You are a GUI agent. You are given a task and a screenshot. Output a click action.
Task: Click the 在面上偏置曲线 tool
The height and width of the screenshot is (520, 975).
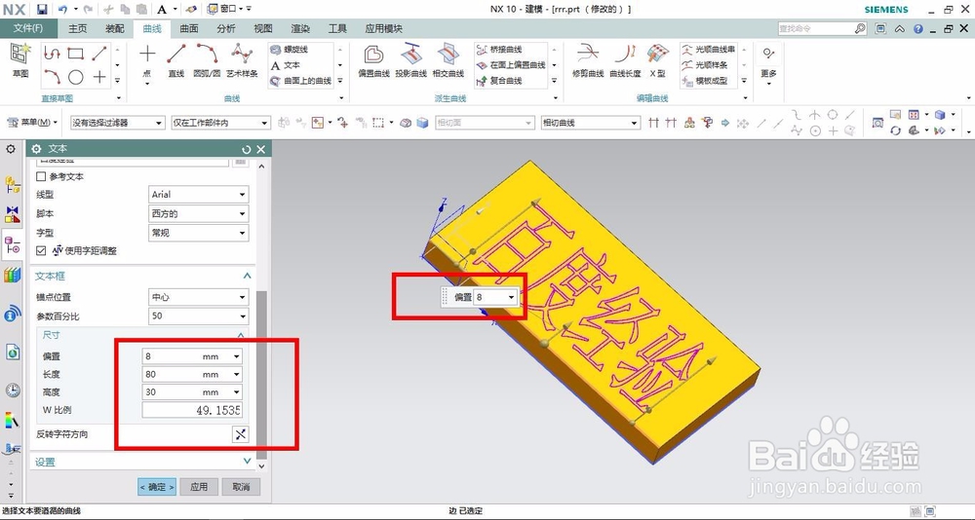coord(511,64)
